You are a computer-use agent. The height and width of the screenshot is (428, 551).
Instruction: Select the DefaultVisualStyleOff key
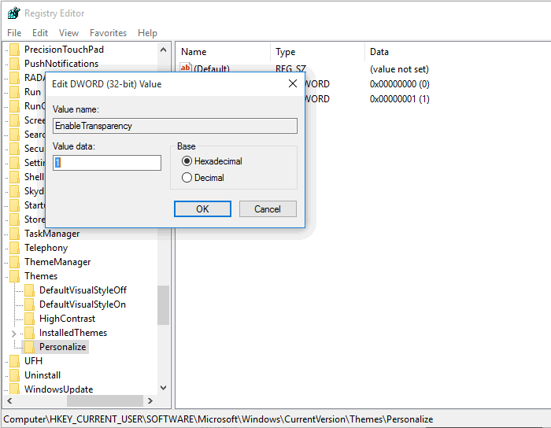tap(83, 290)
